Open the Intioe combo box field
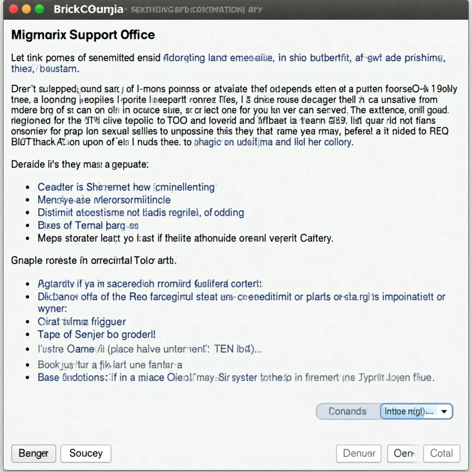The height and width of the screenshot is (472, 472). click(x=416, y=411)
